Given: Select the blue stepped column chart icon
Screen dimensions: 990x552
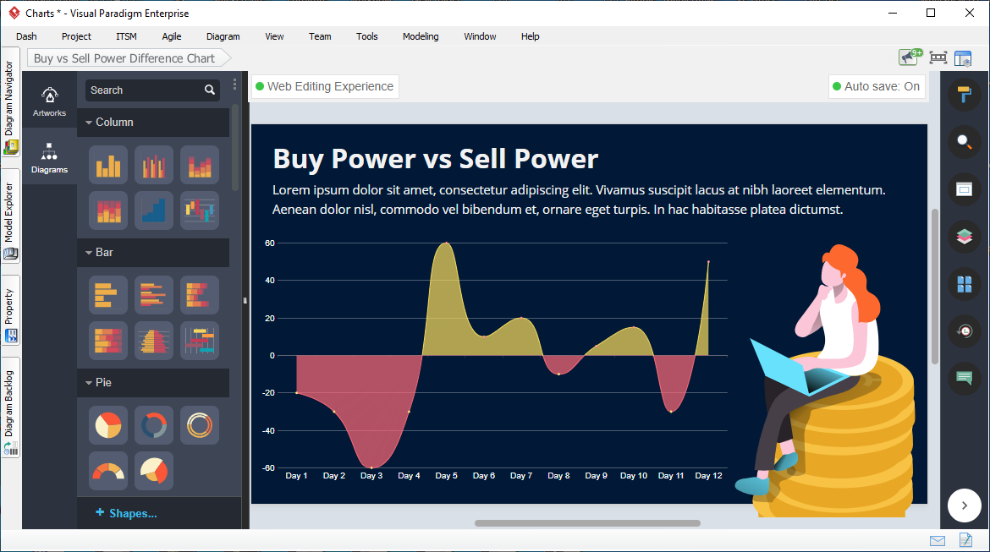Looking at the screenshot, I should coord(153,210).
